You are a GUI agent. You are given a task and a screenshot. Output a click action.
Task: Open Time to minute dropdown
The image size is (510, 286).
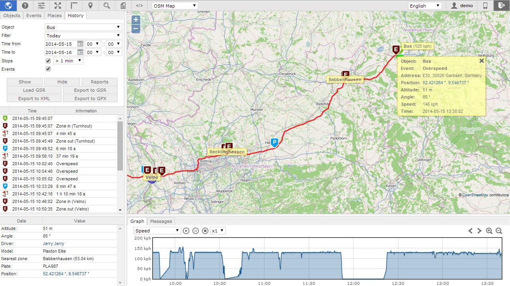(x=114, y=52)
